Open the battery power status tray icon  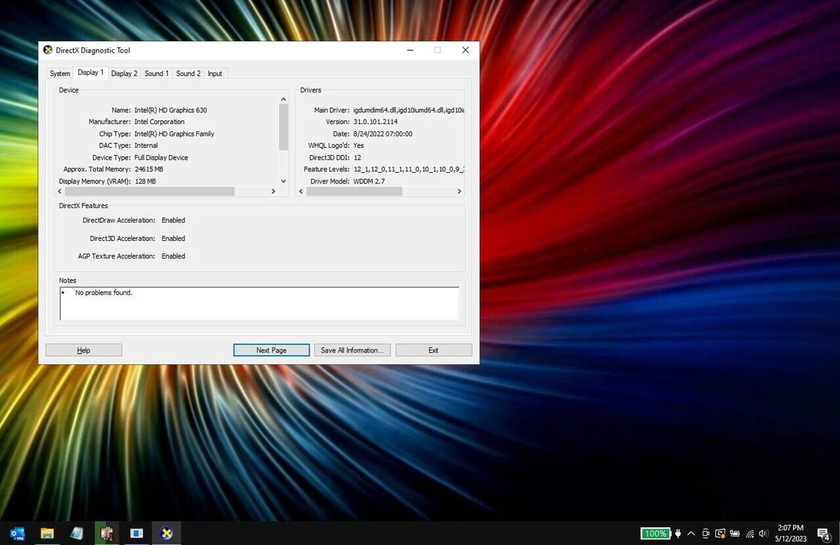(735, 533)
